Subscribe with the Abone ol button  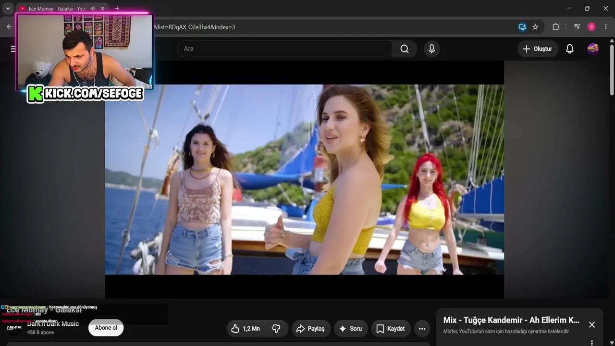pyautogui.click(x=106, y=328)
